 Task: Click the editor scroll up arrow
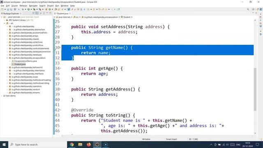[x=255, y=20]
